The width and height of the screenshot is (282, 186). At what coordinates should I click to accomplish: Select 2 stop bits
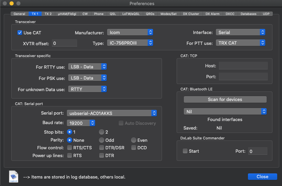pyautogui.click(x=102, y=132)
